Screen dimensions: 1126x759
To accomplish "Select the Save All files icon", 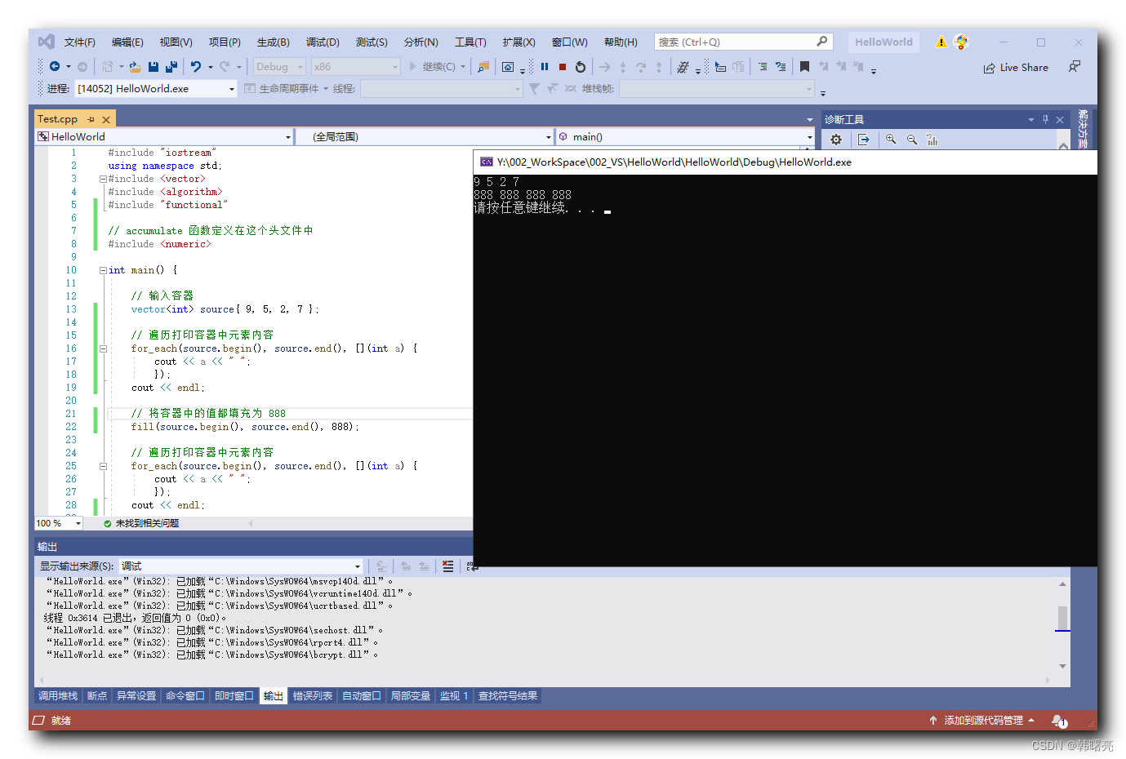I will point(170,67).
